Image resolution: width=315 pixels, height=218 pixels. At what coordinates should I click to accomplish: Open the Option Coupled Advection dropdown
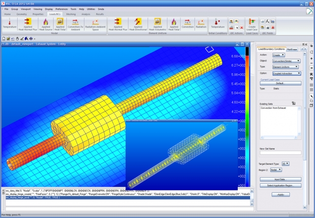(x=287, y=73)
